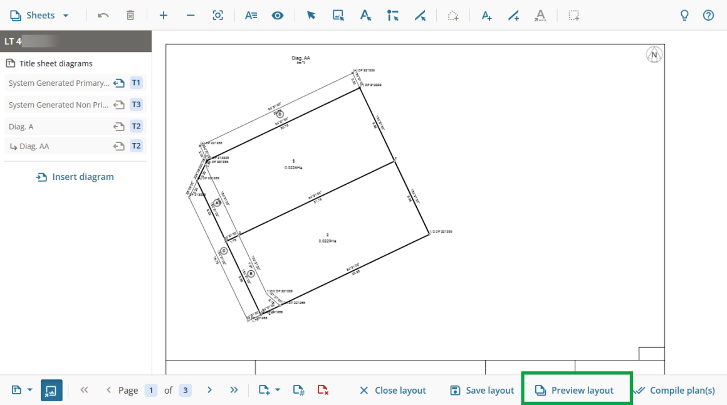Select the Diag. AA child row

(76, 146)
